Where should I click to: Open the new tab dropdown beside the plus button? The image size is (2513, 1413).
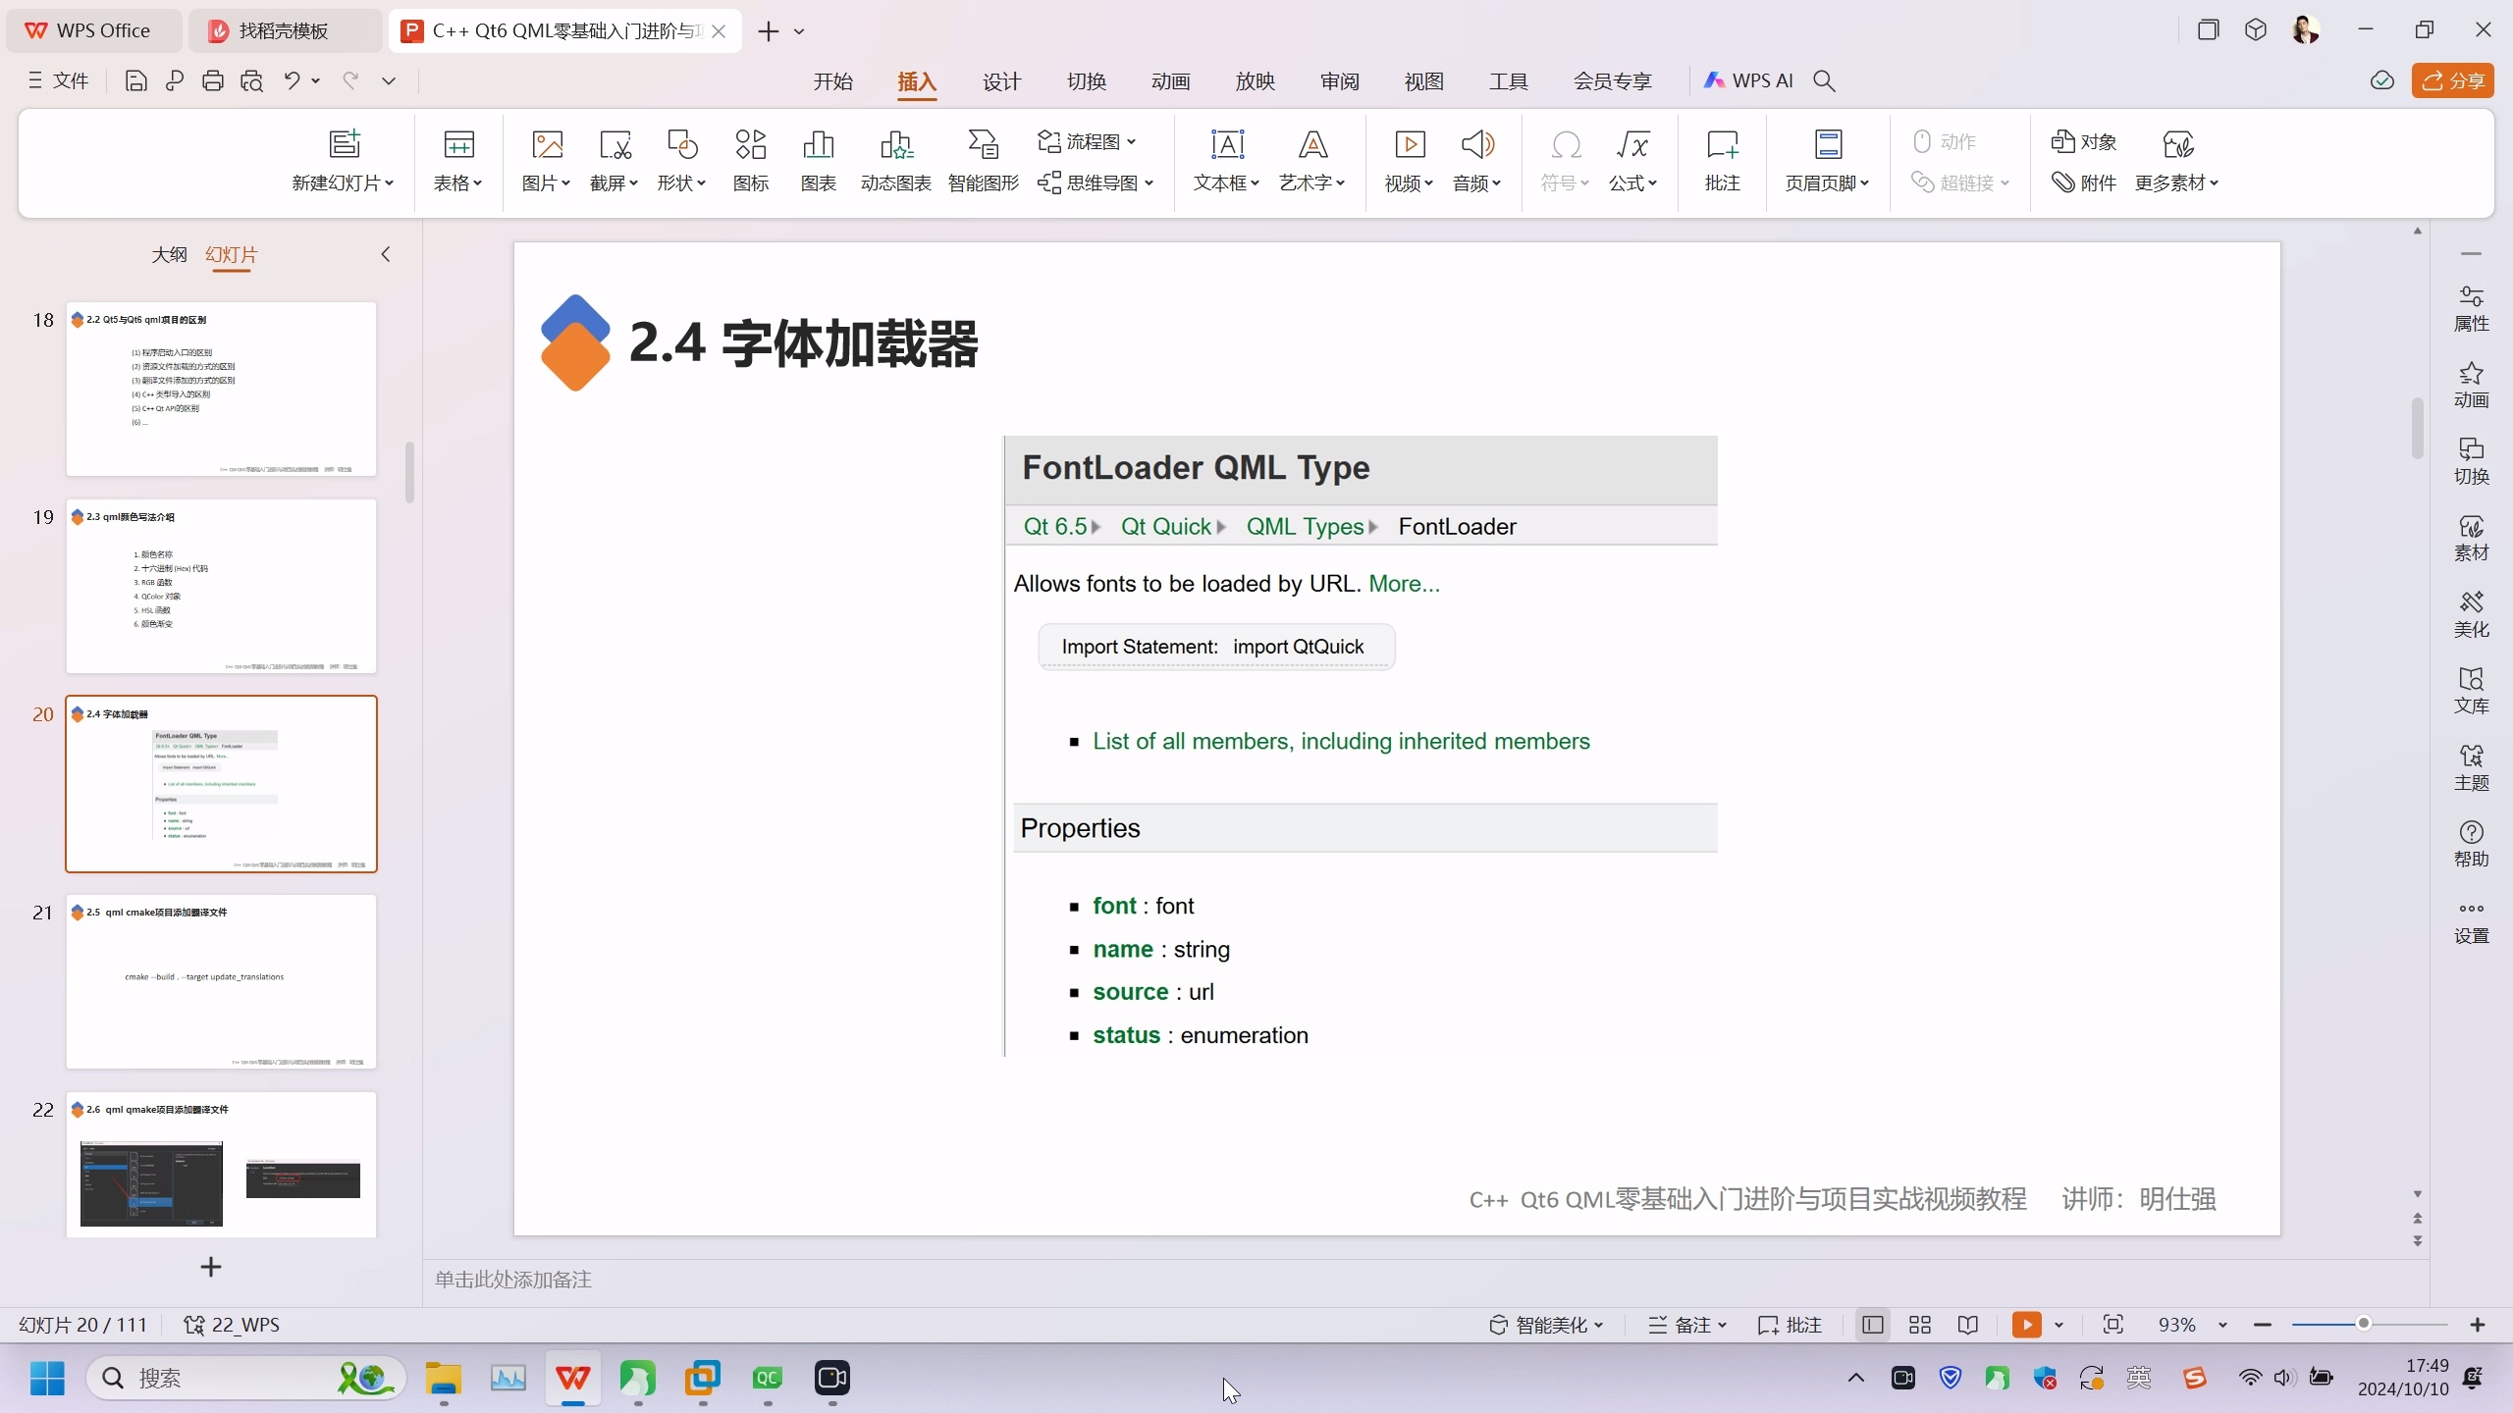(801, 31)
